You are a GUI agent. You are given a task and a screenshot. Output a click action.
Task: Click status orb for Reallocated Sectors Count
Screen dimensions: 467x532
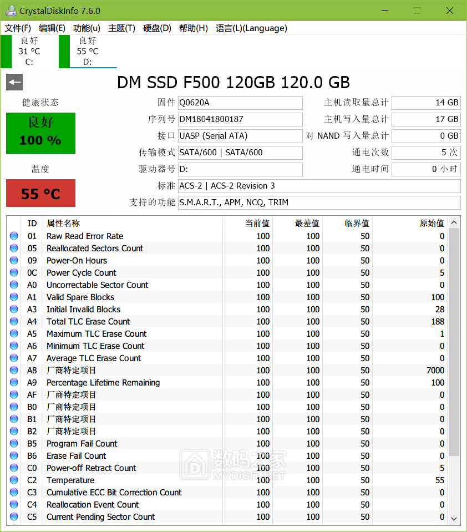14,248
